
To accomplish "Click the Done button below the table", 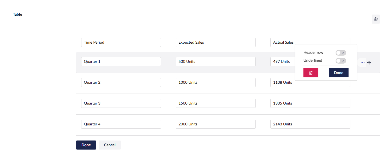I will pyautogui.click(x=86, y=145).
